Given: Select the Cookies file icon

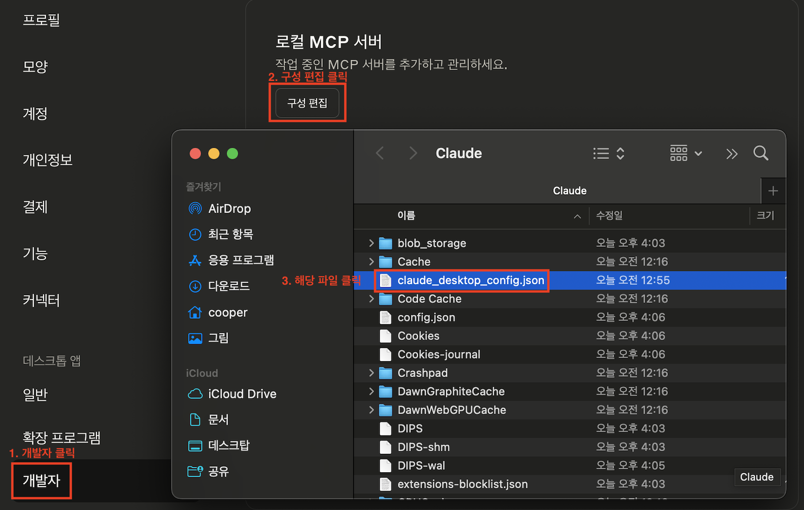Looking at the screenshot, I should 385,336.
